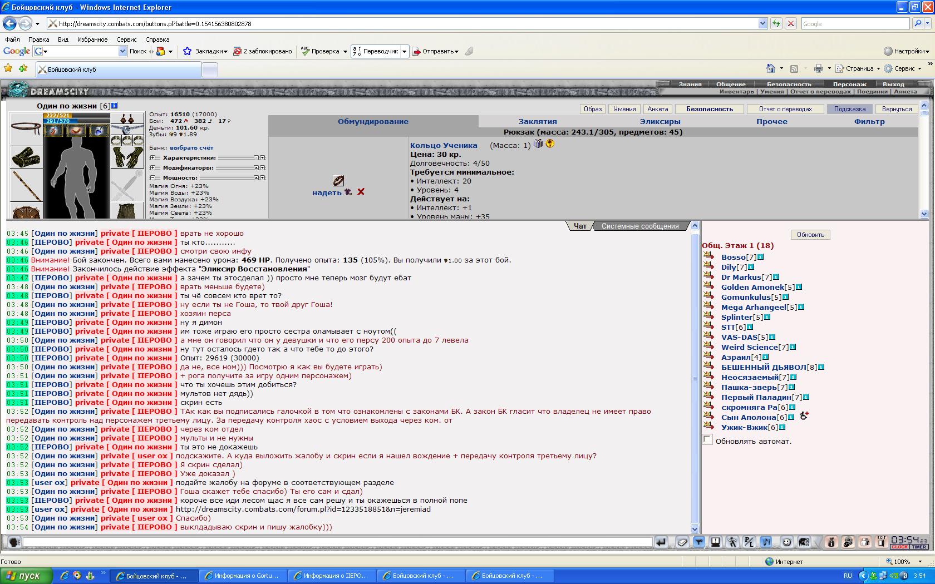Screen dimensions: 935x584
Task: Open the Прочее tab
Action: (772, 121)
